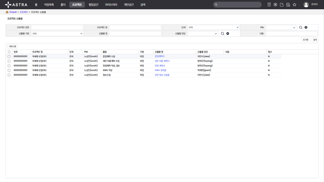This screenshot has width=324, height=182.
Task: Open the 라이브러리 menu
Action: click(111, 5)
